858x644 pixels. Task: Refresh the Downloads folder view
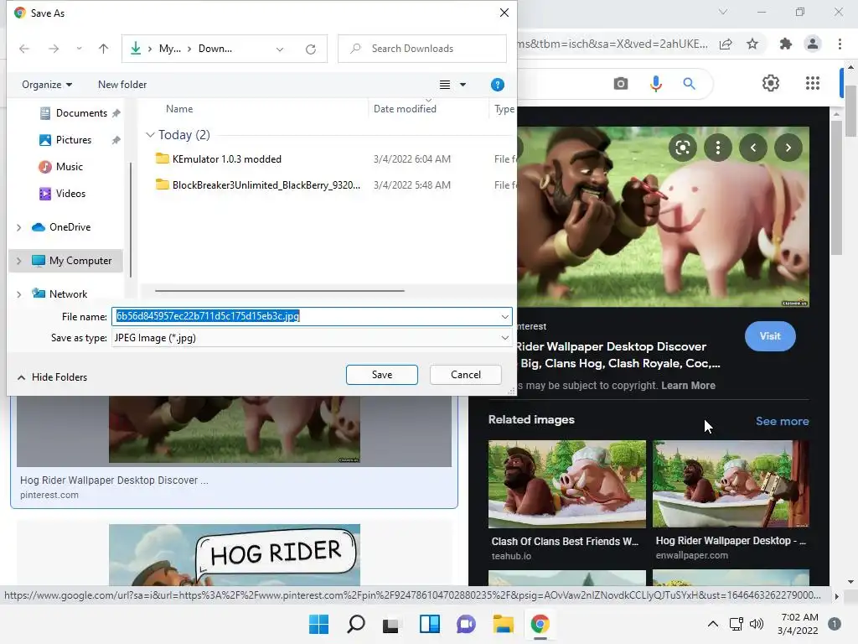pos(311,49)
